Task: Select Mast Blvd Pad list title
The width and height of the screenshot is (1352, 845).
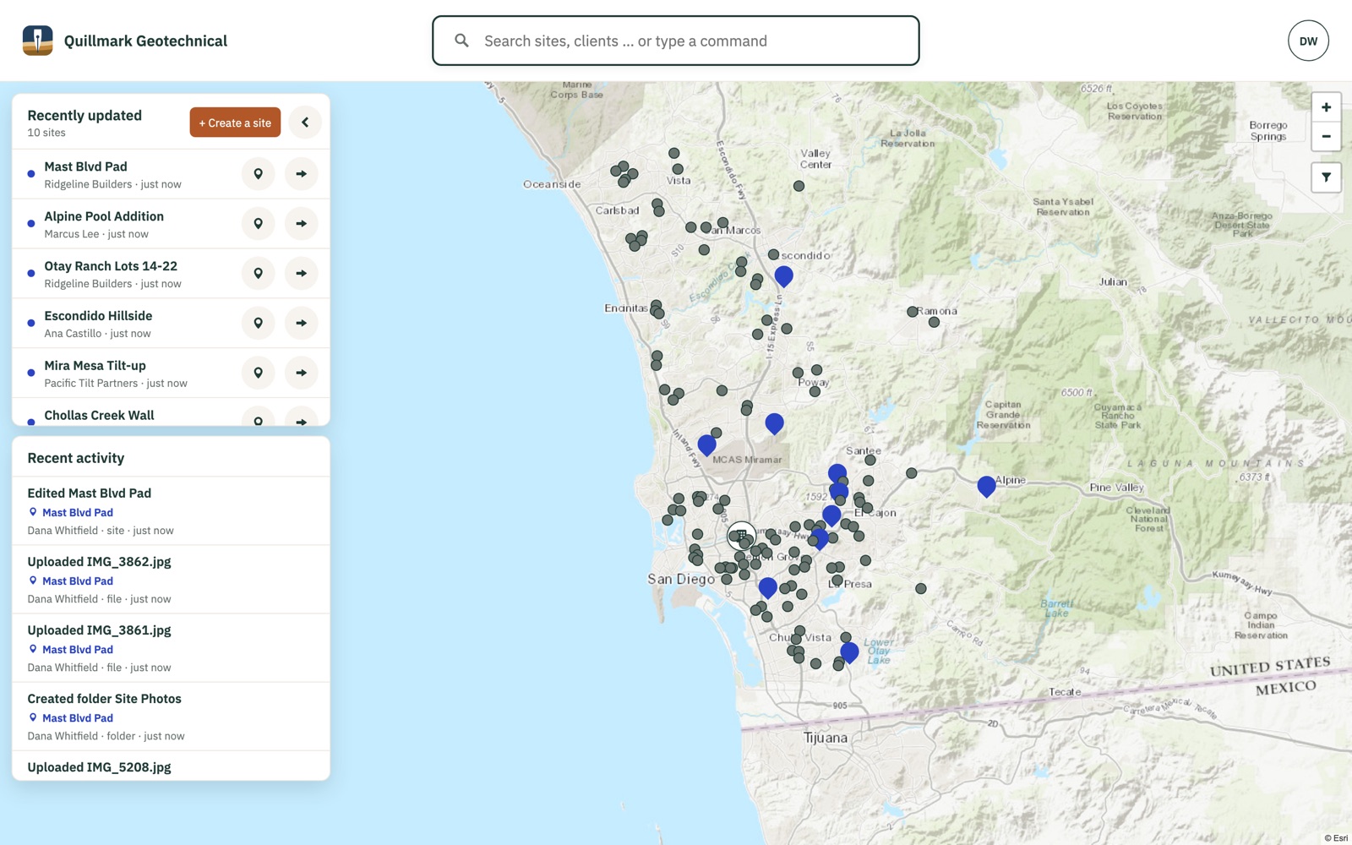Action: coord(85,166)
